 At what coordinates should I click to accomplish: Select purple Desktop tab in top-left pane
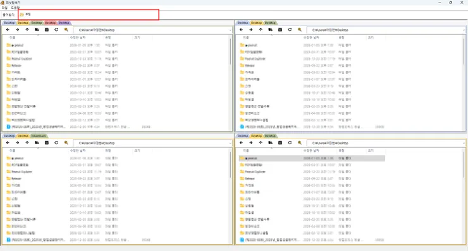(x=64, y=23)
